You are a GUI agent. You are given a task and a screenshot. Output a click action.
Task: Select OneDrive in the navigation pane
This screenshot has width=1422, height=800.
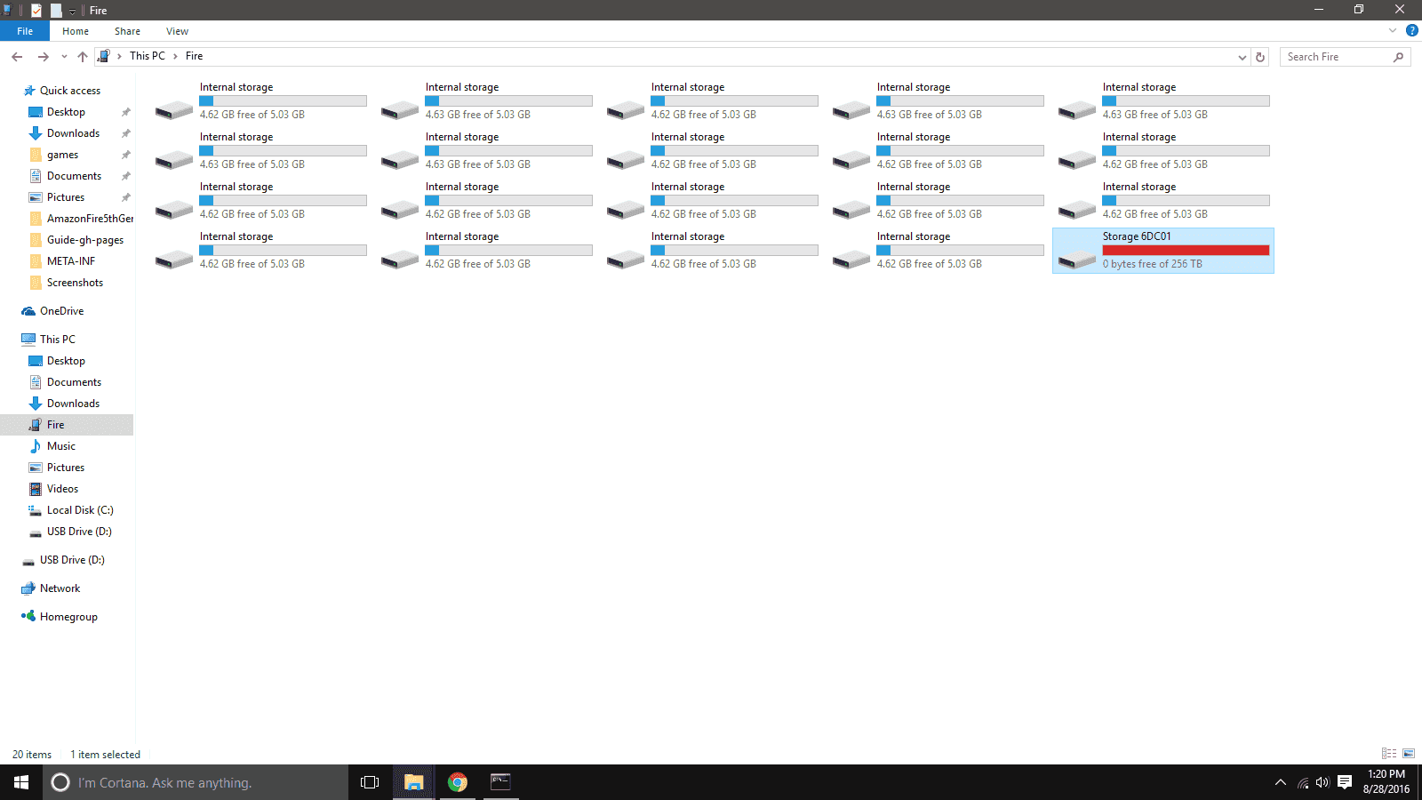[61, 311]
